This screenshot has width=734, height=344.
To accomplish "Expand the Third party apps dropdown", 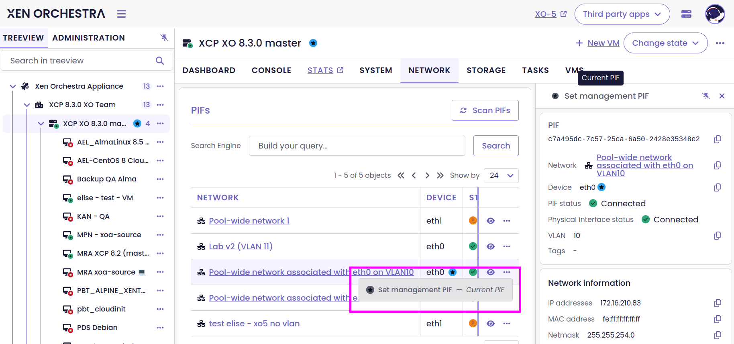I will tap(622, 14).
